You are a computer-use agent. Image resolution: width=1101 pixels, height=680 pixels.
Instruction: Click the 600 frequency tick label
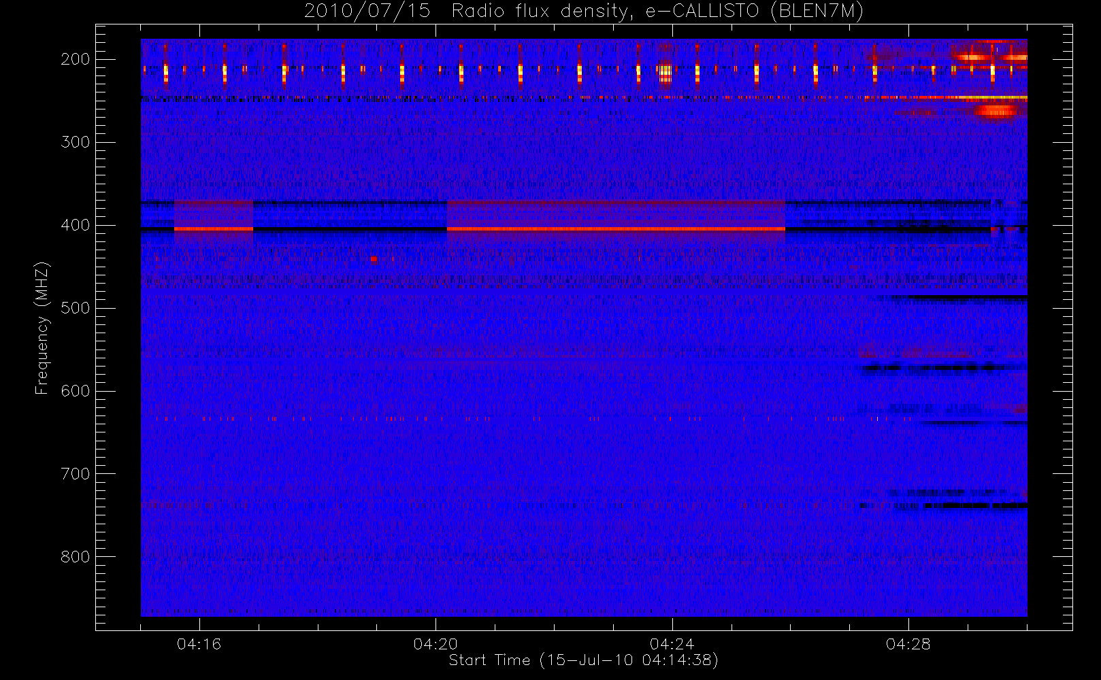(75, 391)
